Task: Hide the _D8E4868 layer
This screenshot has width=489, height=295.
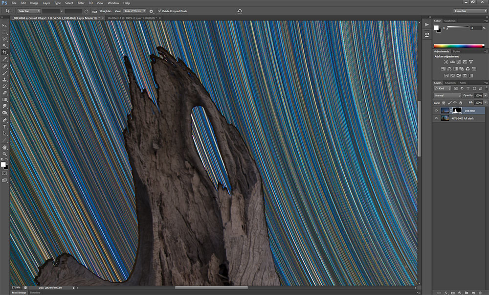Action: [x=436, y=111]
